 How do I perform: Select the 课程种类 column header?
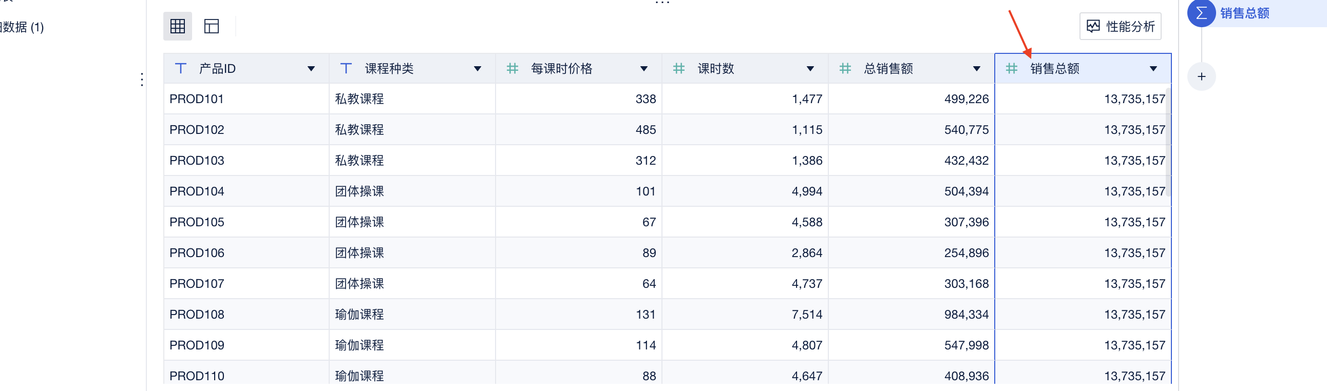point(412,68)
